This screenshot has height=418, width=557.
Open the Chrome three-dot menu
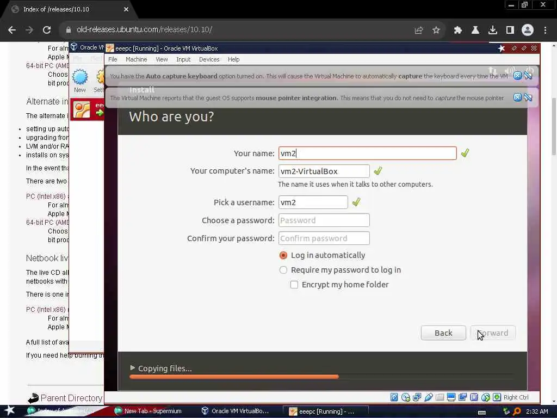[x=545, y=30]
